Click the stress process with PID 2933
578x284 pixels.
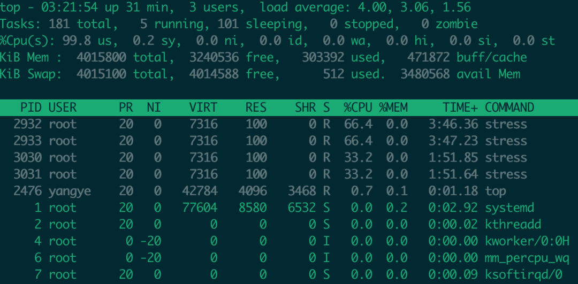[289, 141]
